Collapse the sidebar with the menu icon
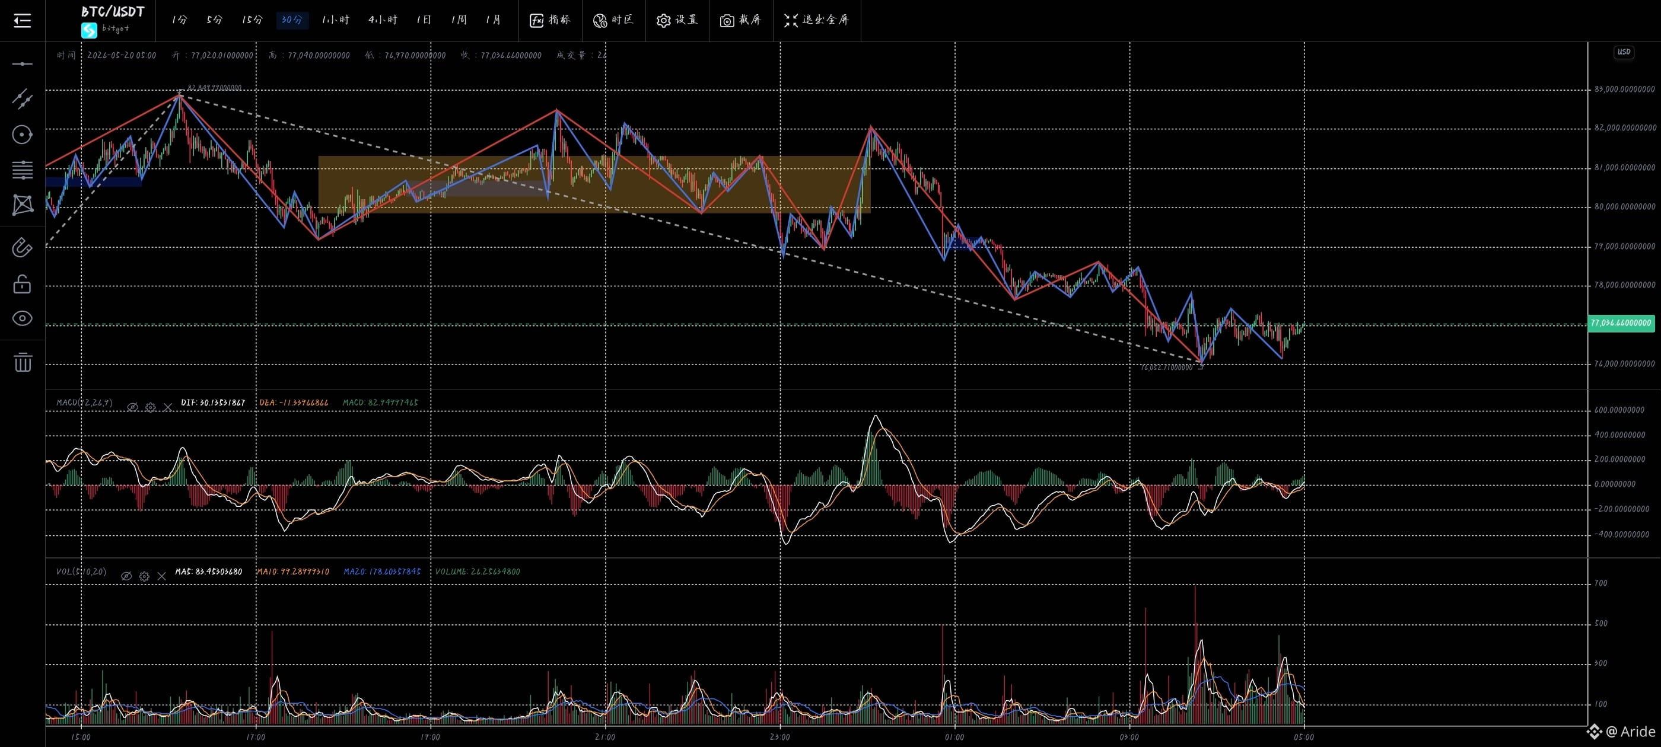Viewport: 1661px width, 747px height. point(23,21)
